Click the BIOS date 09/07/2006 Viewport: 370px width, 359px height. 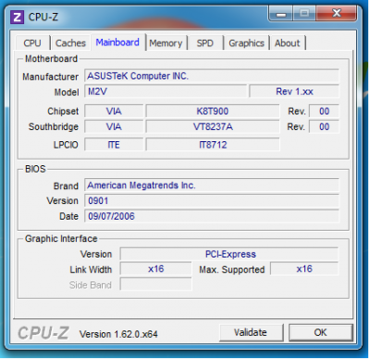(212, 216)
